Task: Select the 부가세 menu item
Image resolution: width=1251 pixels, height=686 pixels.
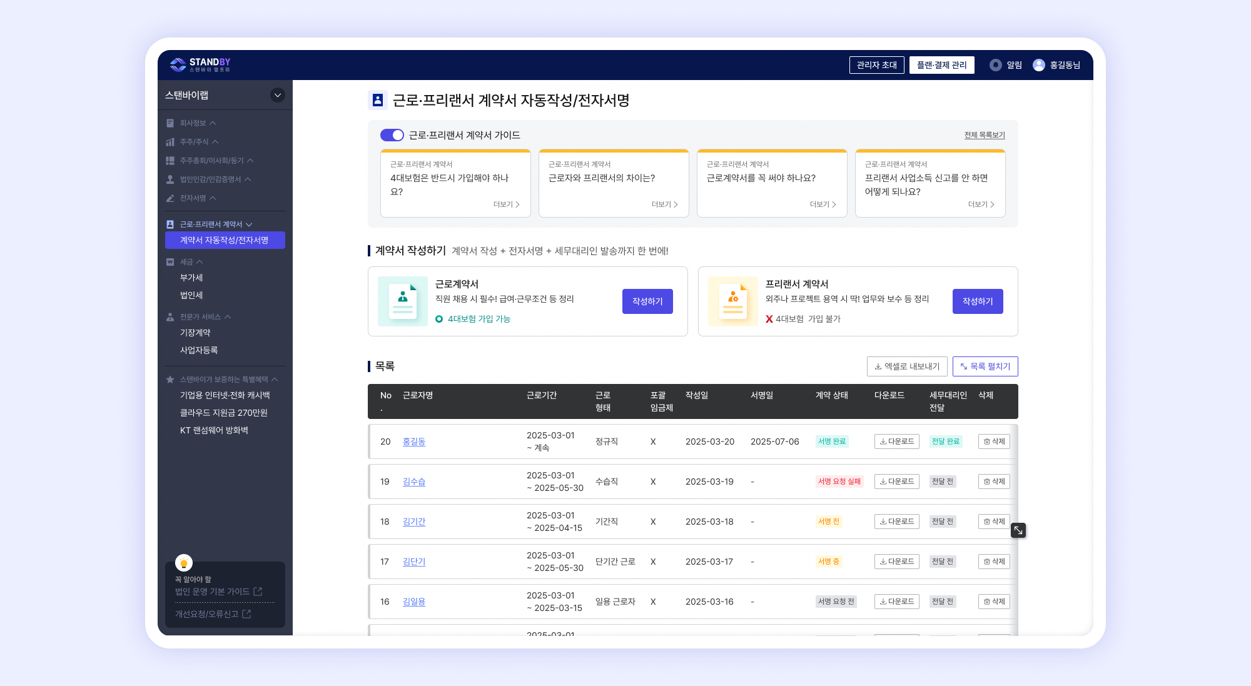Action: 191,278
